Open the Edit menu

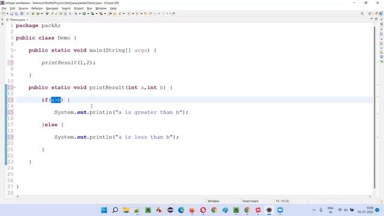pos(13,8)
